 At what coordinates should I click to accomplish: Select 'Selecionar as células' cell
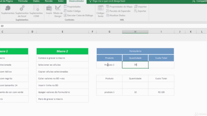(62, 65)
